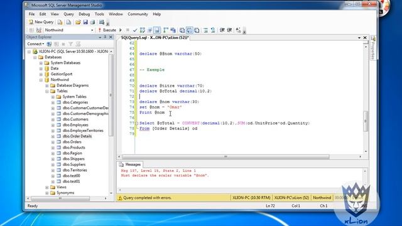Click the "Query completed with errors" status

[x=148, y=198]
